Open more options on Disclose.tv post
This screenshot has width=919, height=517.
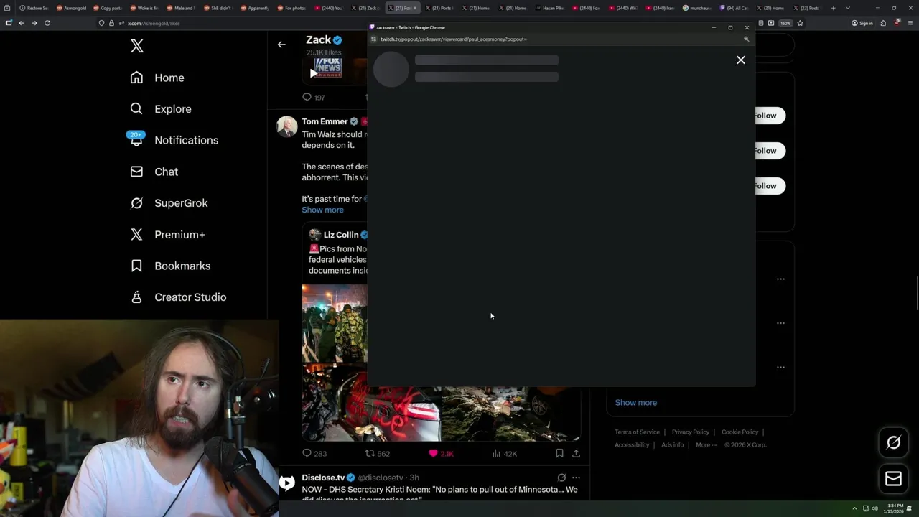click(x=576, y=478)
